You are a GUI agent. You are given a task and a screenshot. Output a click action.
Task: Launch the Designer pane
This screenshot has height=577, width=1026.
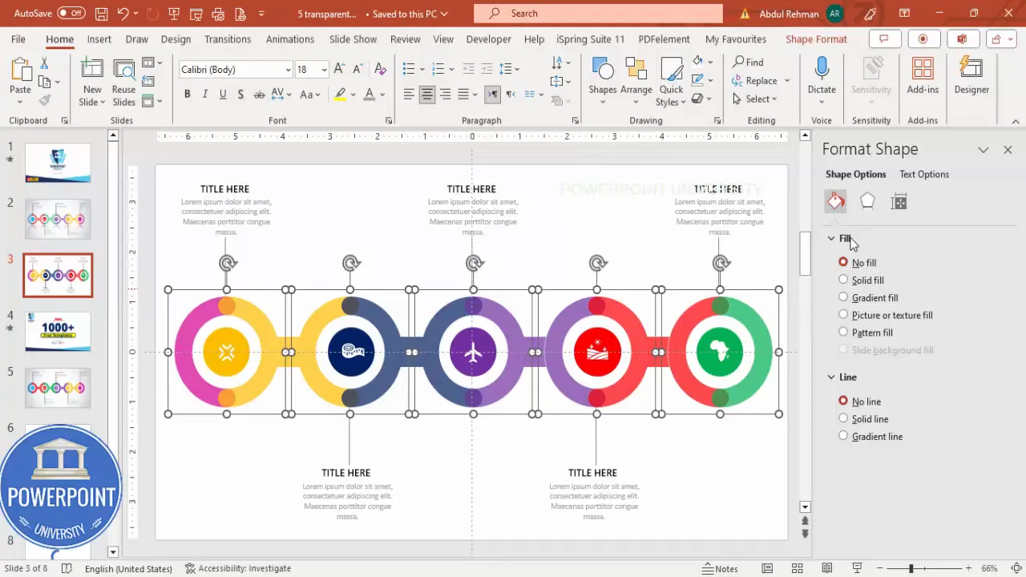[971, 76]
